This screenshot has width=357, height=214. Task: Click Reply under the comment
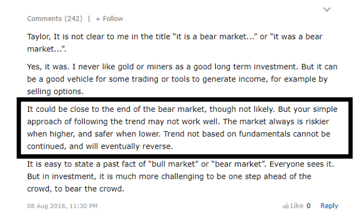(x=329, y=206)
